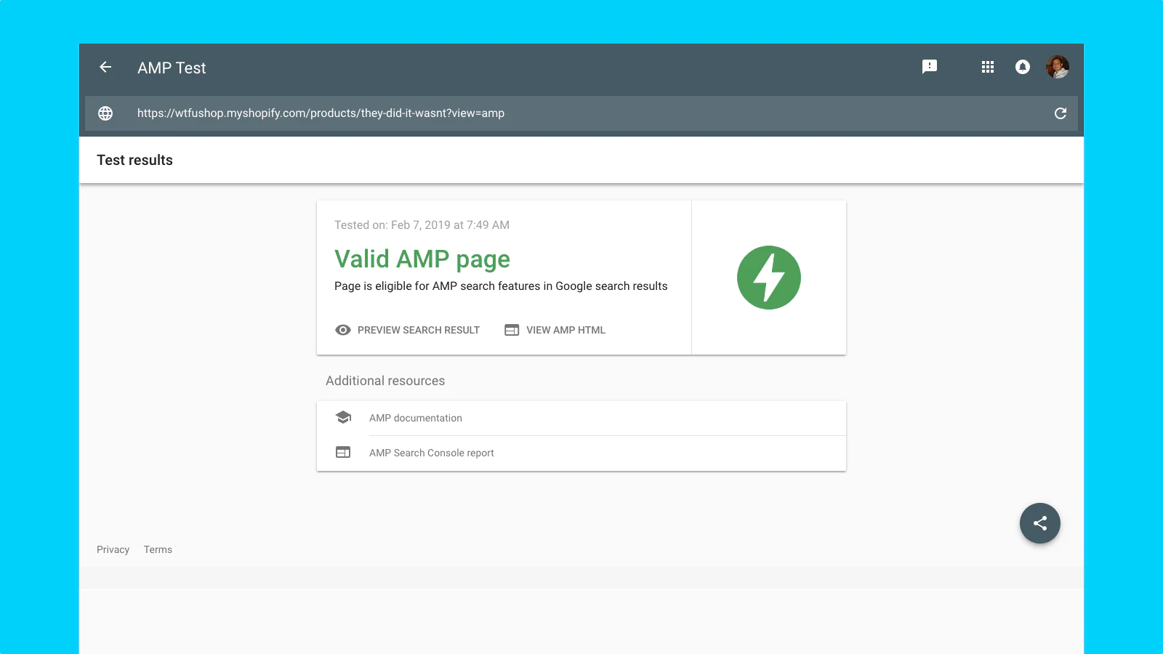Open the feedback icon in header

(929, 67)
